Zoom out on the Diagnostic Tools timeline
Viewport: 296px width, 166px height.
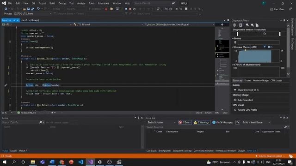(x=252, y=25)
